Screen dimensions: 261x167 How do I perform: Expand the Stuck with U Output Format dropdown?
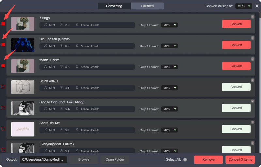[x=170, y=88]
